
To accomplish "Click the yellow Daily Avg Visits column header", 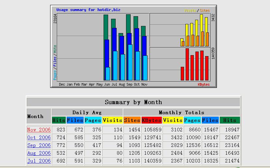I will (112, 120).
